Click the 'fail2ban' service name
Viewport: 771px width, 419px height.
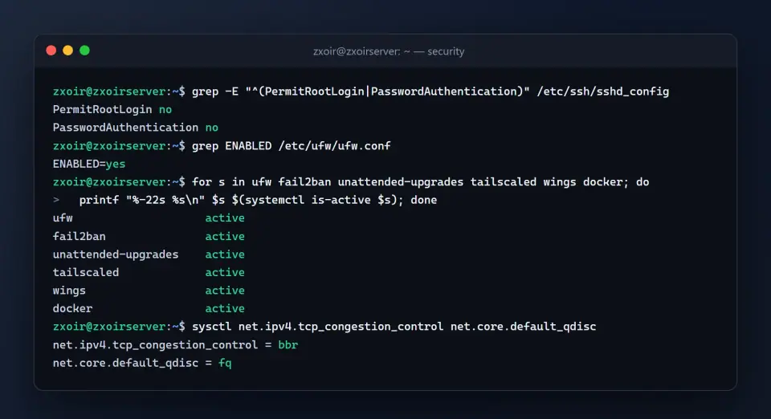click(x=80, y=236)
